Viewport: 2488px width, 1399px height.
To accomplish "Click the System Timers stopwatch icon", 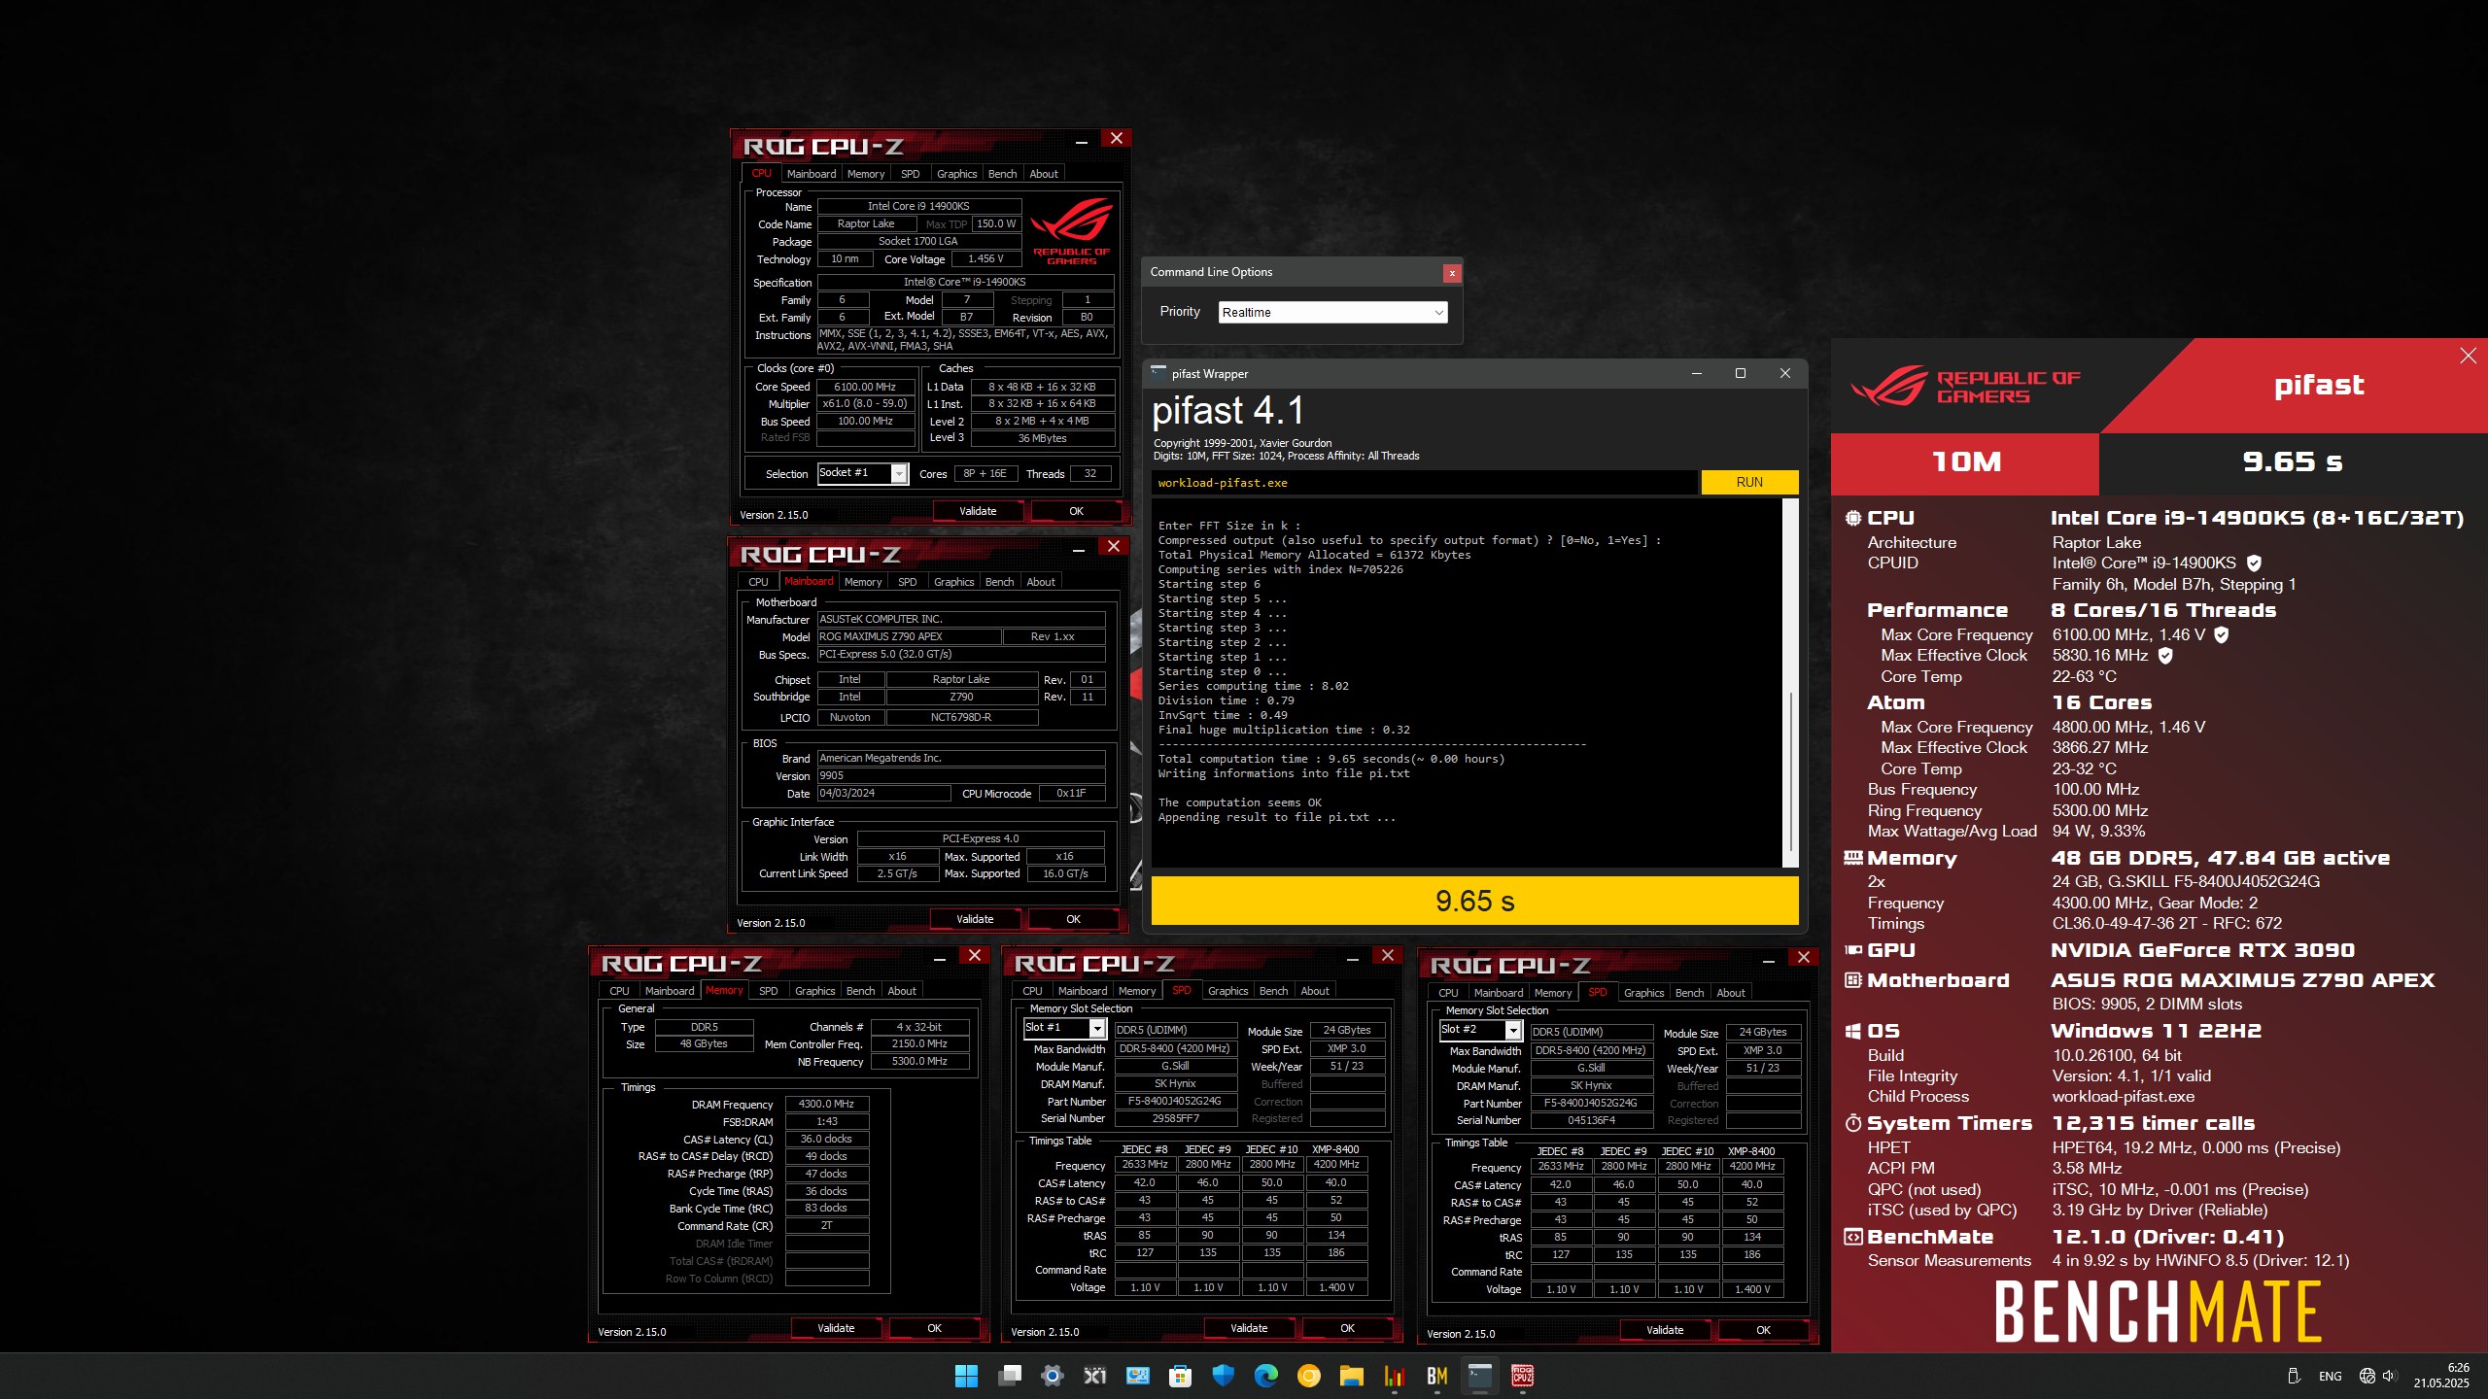I will 1853,1123.
